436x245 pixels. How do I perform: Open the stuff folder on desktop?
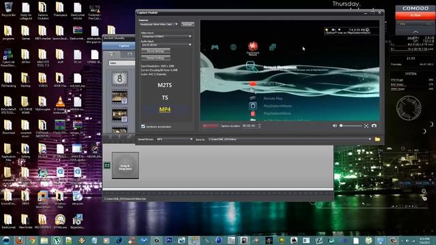pos(60,56)
